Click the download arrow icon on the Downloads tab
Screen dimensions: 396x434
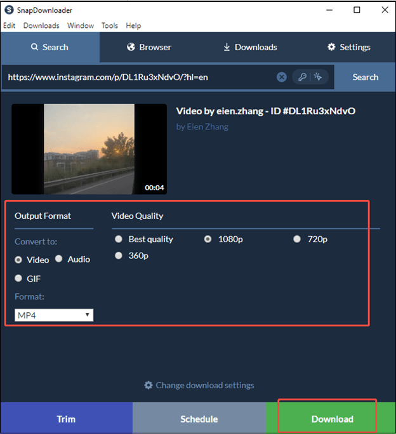tap(227, 47)
